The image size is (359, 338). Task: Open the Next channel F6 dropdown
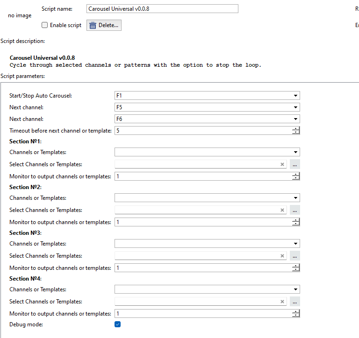pyautogui.click(x=207, y=119)
